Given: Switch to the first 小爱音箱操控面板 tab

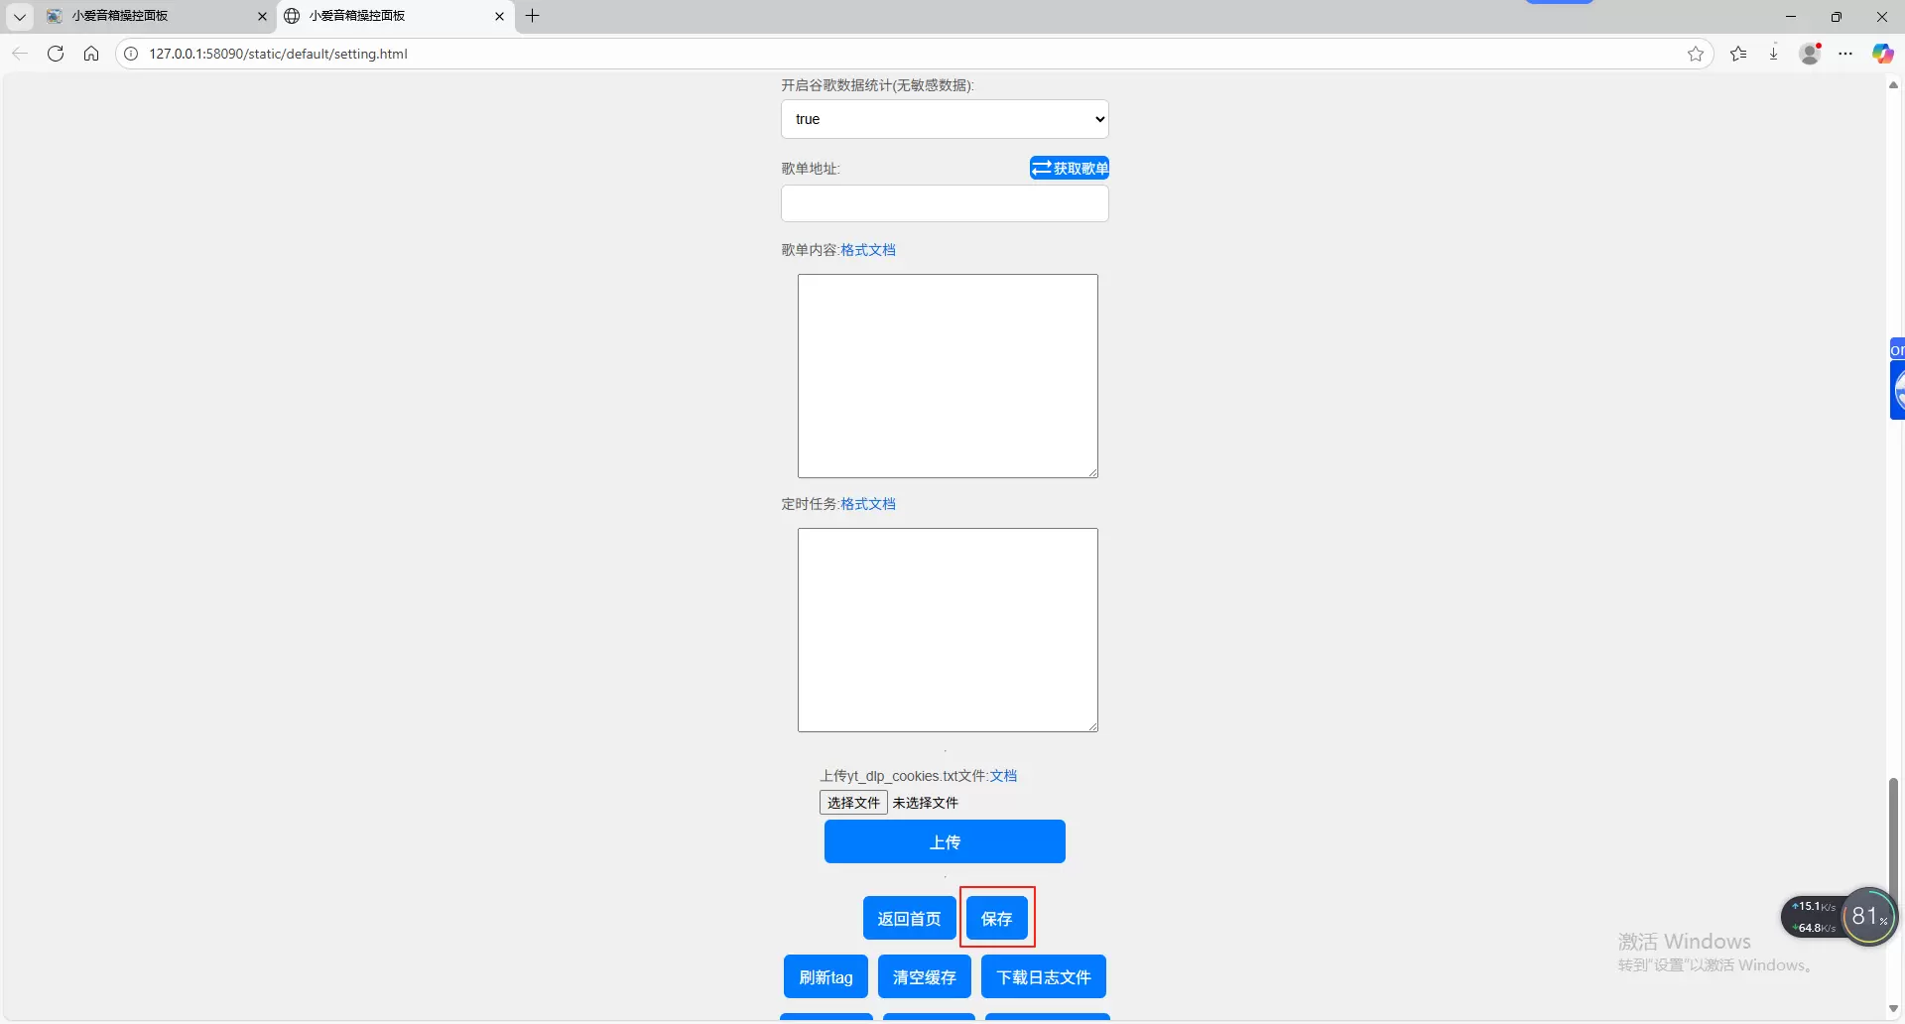Looking at the screenshot, I should click(149, 16).
